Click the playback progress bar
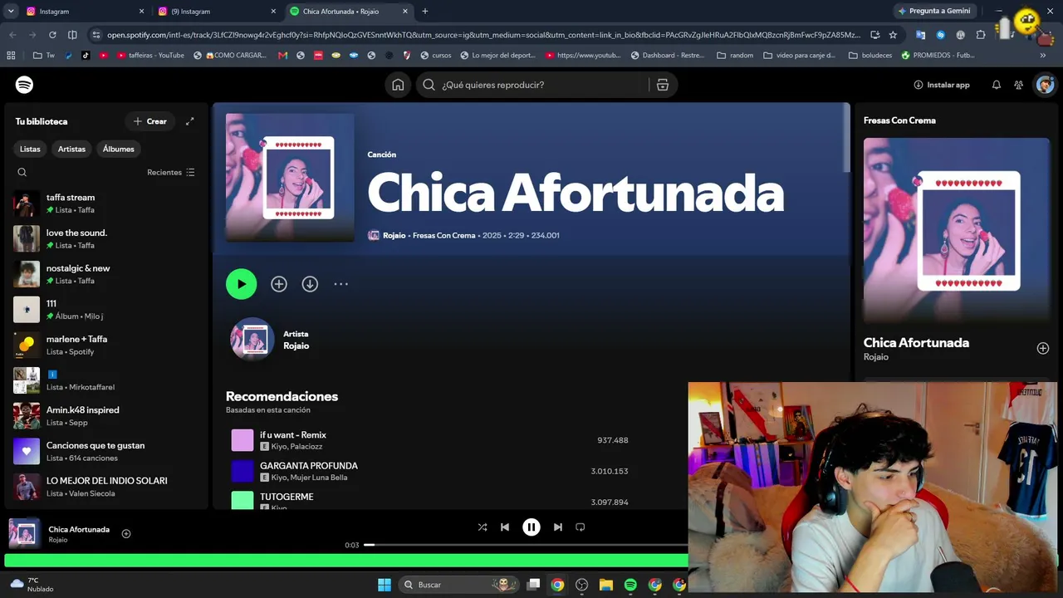Screen dimensions: 1063x598 coord(527,545)
